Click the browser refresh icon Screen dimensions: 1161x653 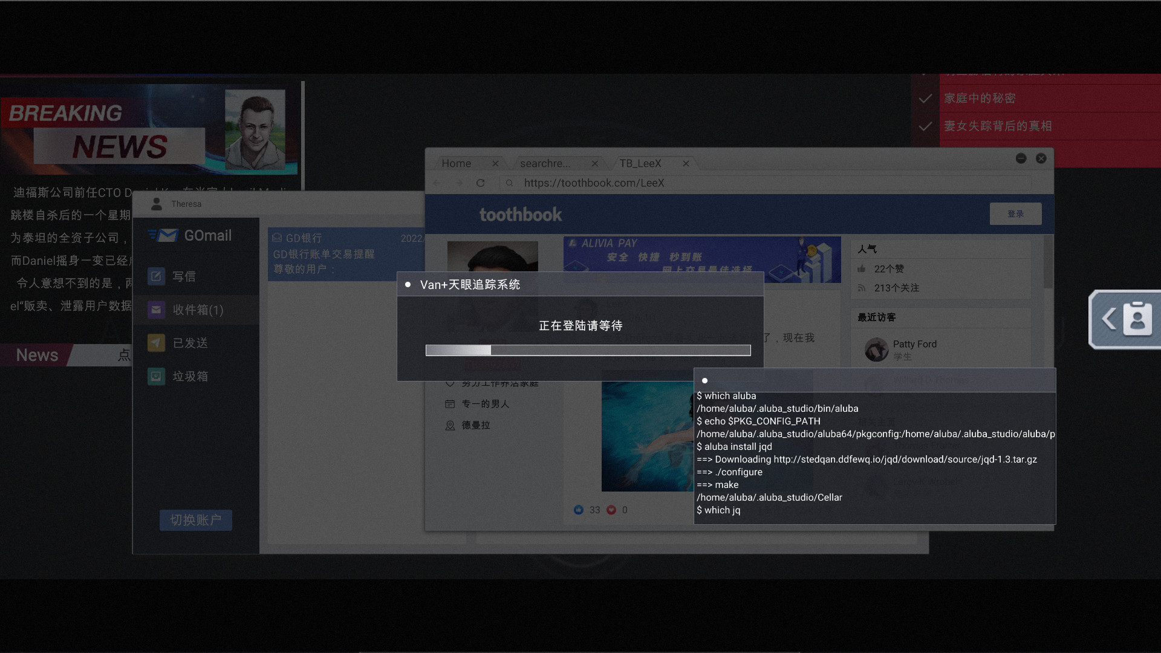tap(481, 183)
